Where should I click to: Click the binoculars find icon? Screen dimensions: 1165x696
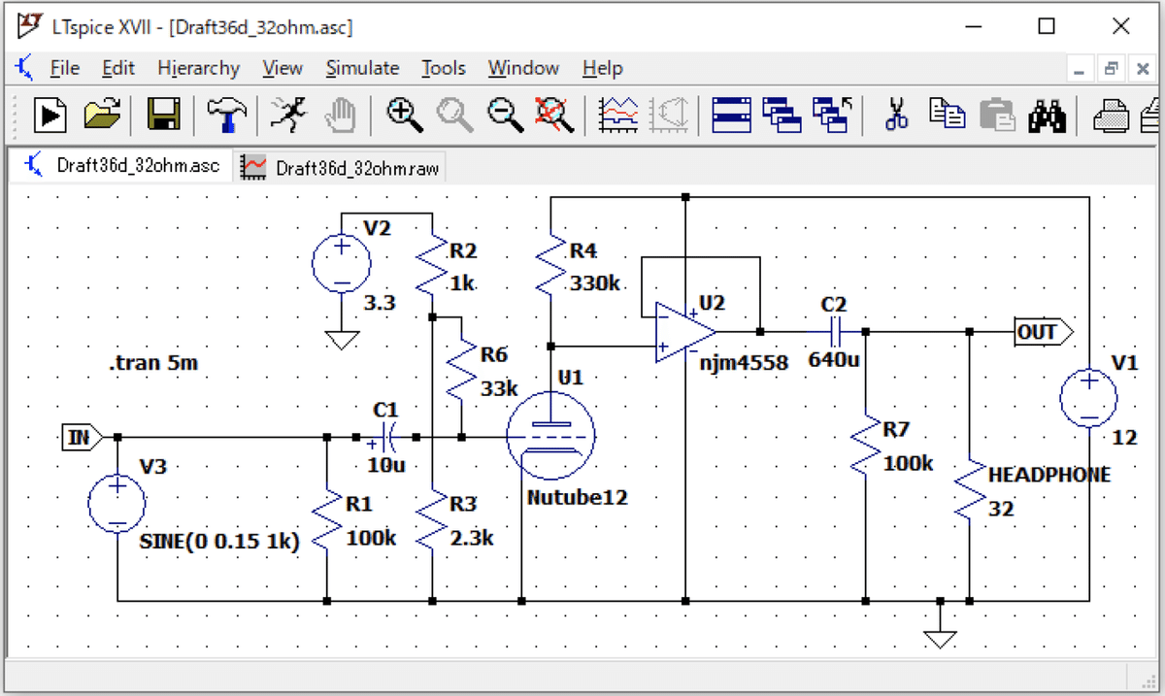1048,115
